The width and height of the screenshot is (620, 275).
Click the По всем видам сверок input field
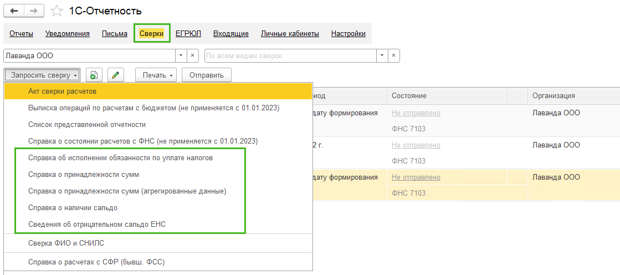click(x=291, y=56)
